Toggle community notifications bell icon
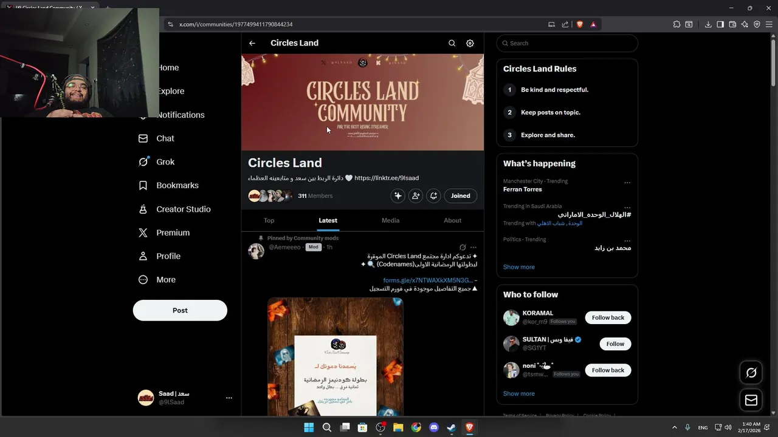The height and width of the screenshot is (437, 778). [433, 195]
